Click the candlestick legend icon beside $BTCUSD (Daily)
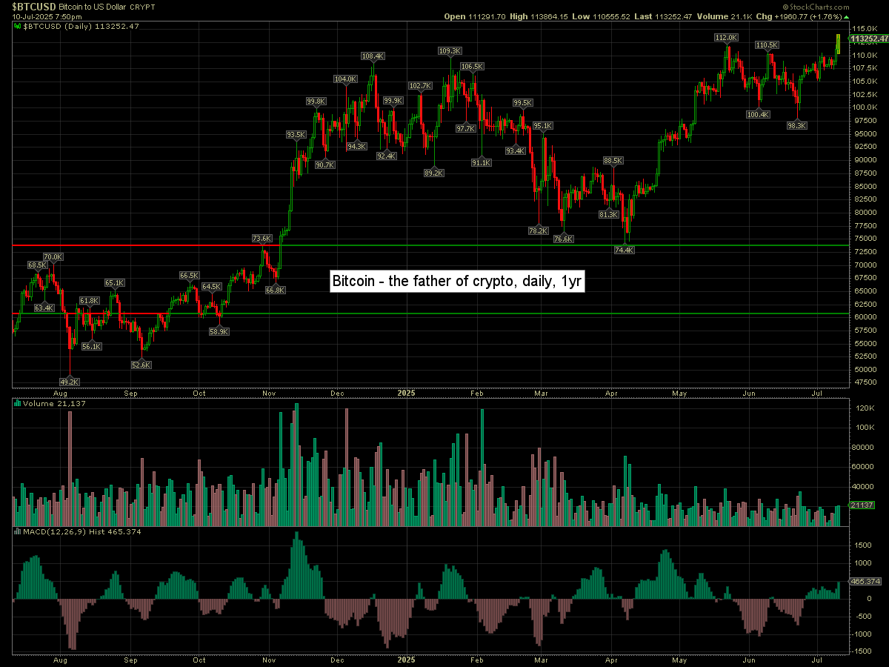Screen dimensions: 889x667 tap(18, 26)
